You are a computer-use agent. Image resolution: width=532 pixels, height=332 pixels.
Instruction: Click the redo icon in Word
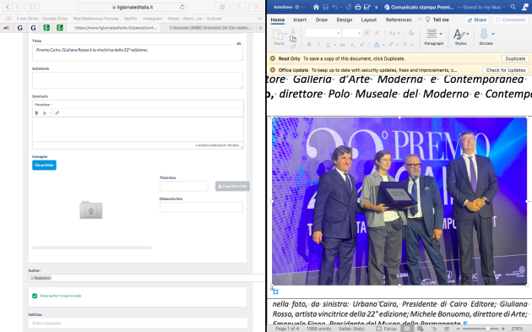coord(348,7)
